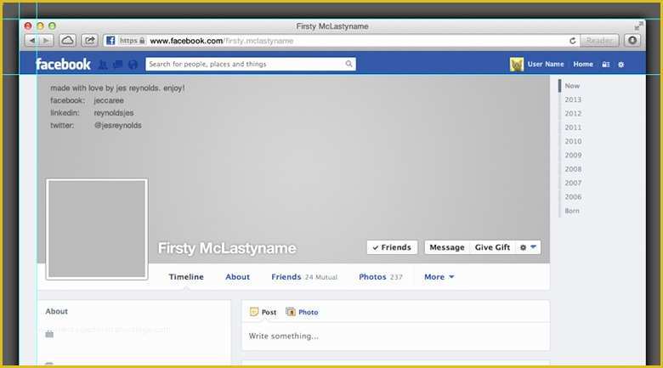
Task: Switch to the Timeline tab
Action: click(186, 276)
